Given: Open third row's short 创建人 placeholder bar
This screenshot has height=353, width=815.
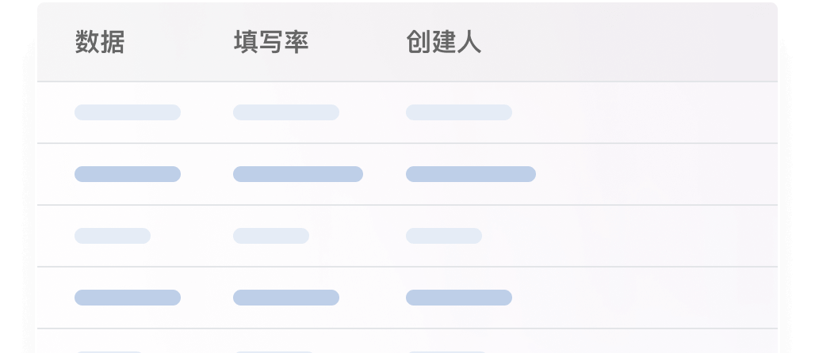Looking at the screenshot, I should 444,236.
